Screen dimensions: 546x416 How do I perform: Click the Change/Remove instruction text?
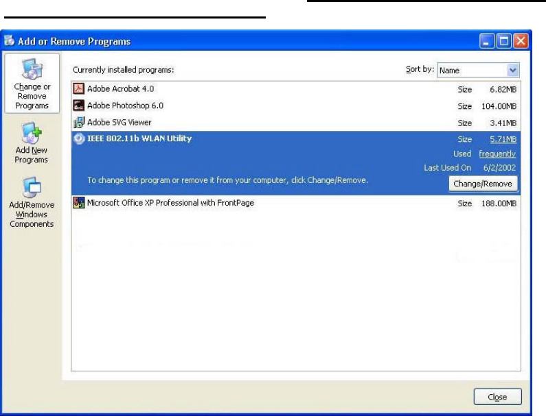[x=228, y=180]
